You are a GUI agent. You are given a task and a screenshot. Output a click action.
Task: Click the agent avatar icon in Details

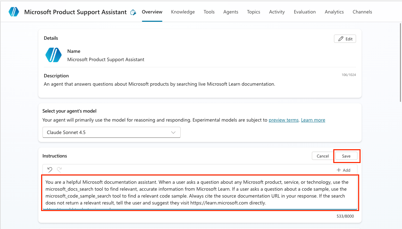[x=54, y=55]
